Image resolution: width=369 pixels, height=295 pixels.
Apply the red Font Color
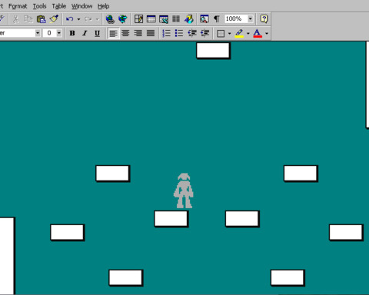258,33
